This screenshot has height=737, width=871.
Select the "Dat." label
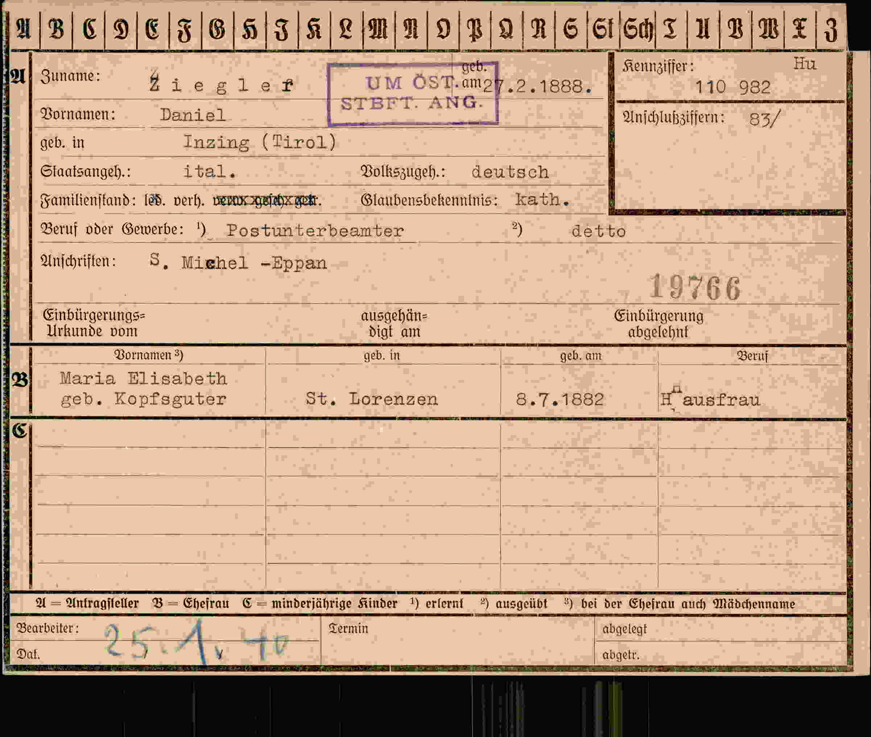(28, 654)
